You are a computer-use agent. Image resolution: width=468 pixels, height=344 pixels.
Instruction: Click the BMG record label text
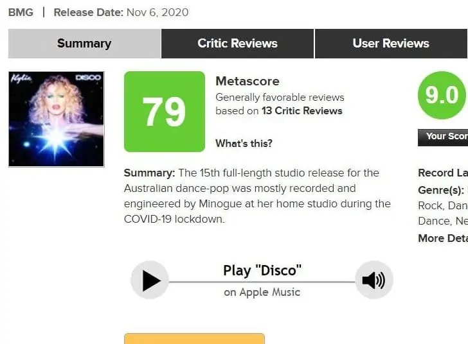[x=21, y=13]
